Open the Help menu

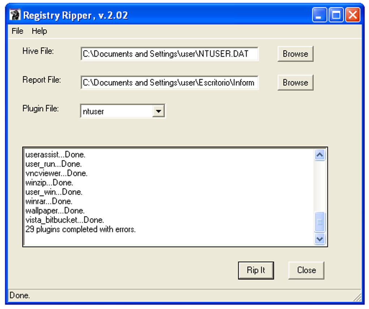tap(39, 31)
